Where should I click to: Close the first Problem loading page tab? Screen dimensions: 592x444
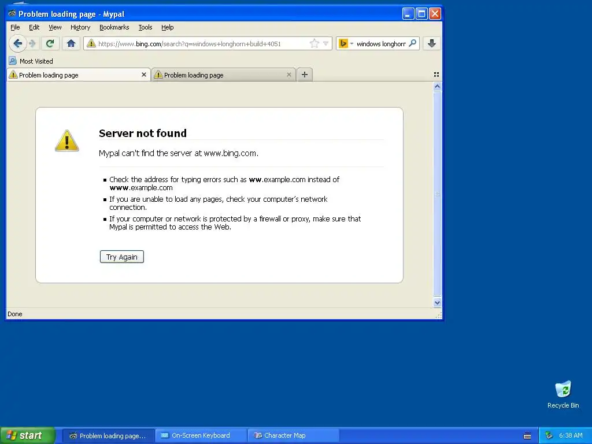click(x=144, y=75)
